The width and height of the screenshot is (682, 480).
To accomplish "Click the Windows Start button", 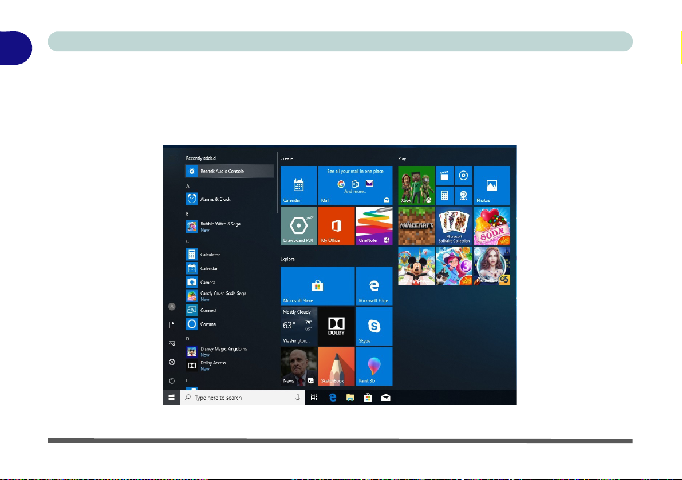I will tap(171, 398).
